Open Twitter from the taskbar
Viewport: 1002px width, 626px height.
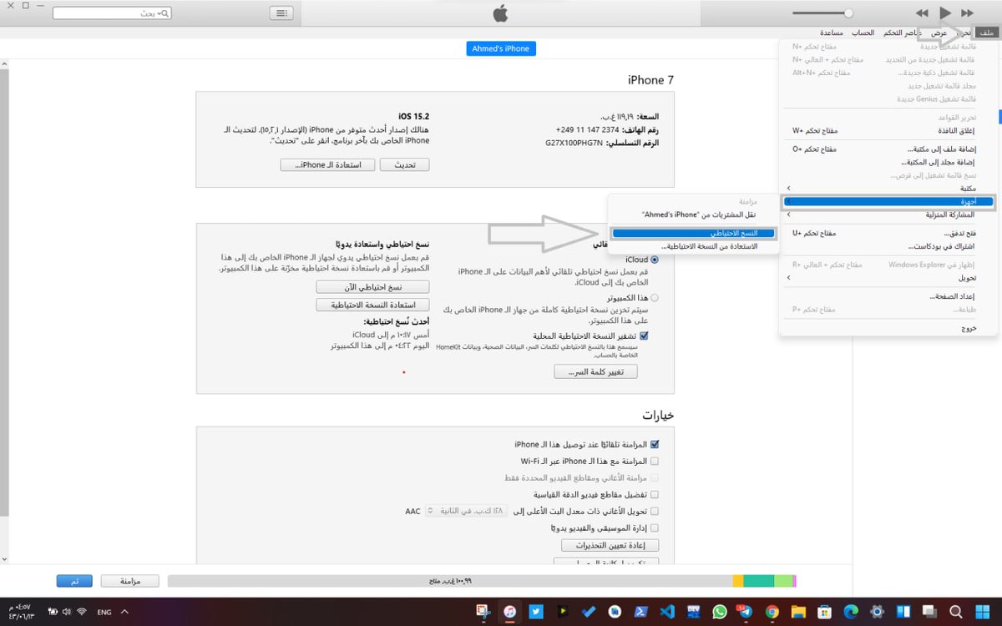click(x=536, y=612)
